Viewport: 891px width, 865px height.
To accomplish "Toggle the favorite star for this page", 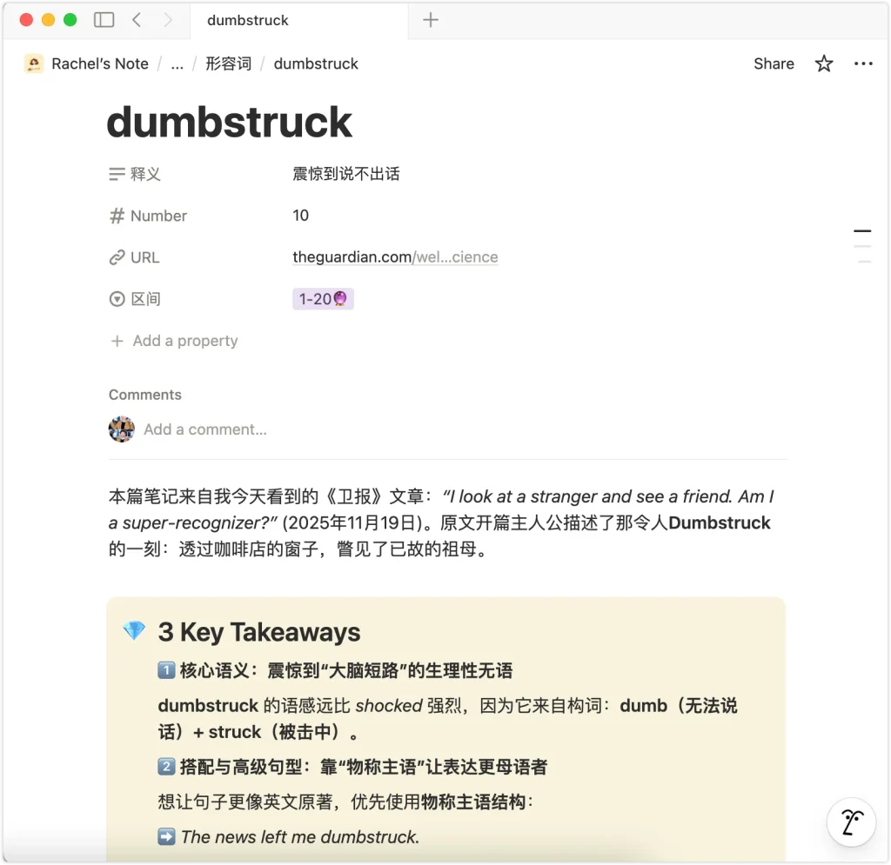I will pyautogui.click(x=823, y=63).
